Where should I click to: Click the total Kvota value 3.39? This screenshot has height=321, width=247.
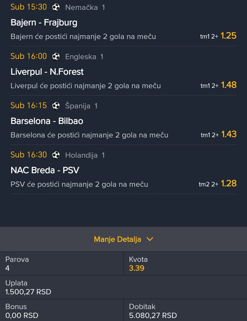coord(137,268)
